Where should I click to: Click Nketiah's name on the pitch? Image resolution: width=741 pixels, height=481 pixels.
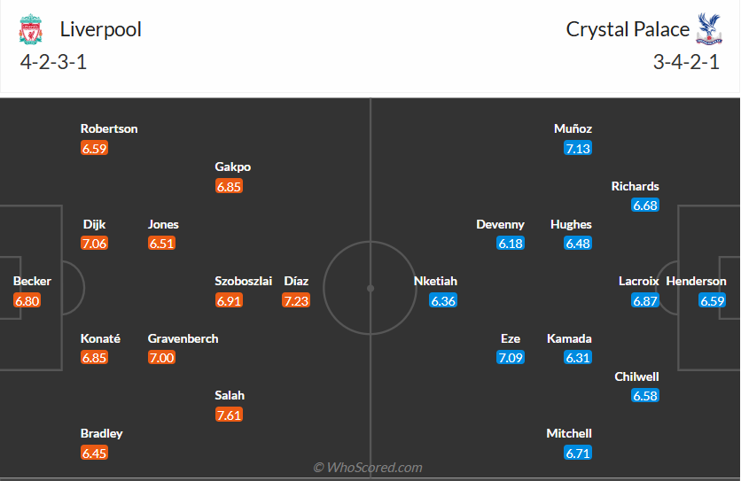click(x=435, y=281)
